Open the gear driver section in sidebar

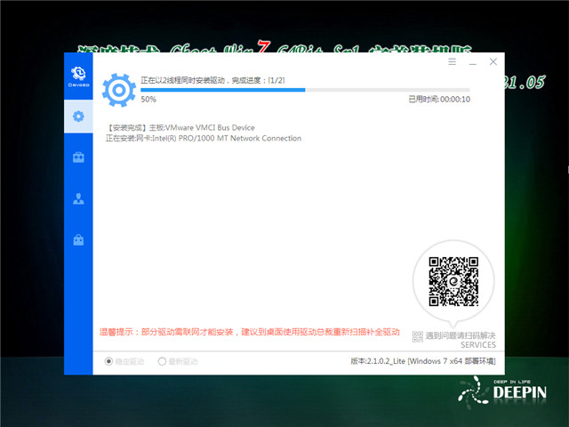(x=78, y=117)
